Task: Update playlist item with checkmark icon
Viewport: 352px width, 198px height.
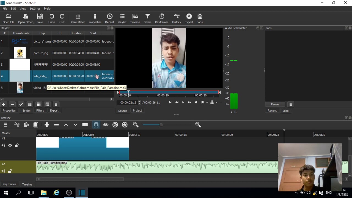Action: pos(21,104)
